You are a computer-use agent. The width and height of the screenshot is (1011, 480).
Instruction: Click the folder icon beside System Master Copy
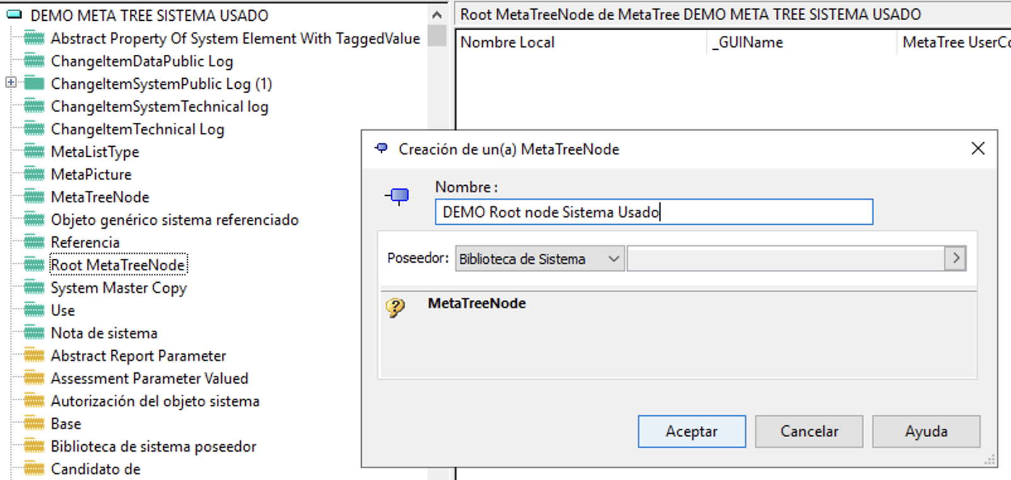(x=34, y=288)
